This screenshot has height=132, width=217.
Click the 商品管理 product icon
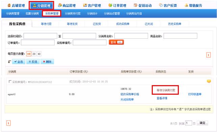60,5
